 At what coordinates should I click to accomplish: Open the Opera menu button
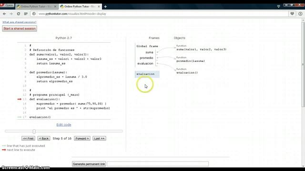coord(7,5)
